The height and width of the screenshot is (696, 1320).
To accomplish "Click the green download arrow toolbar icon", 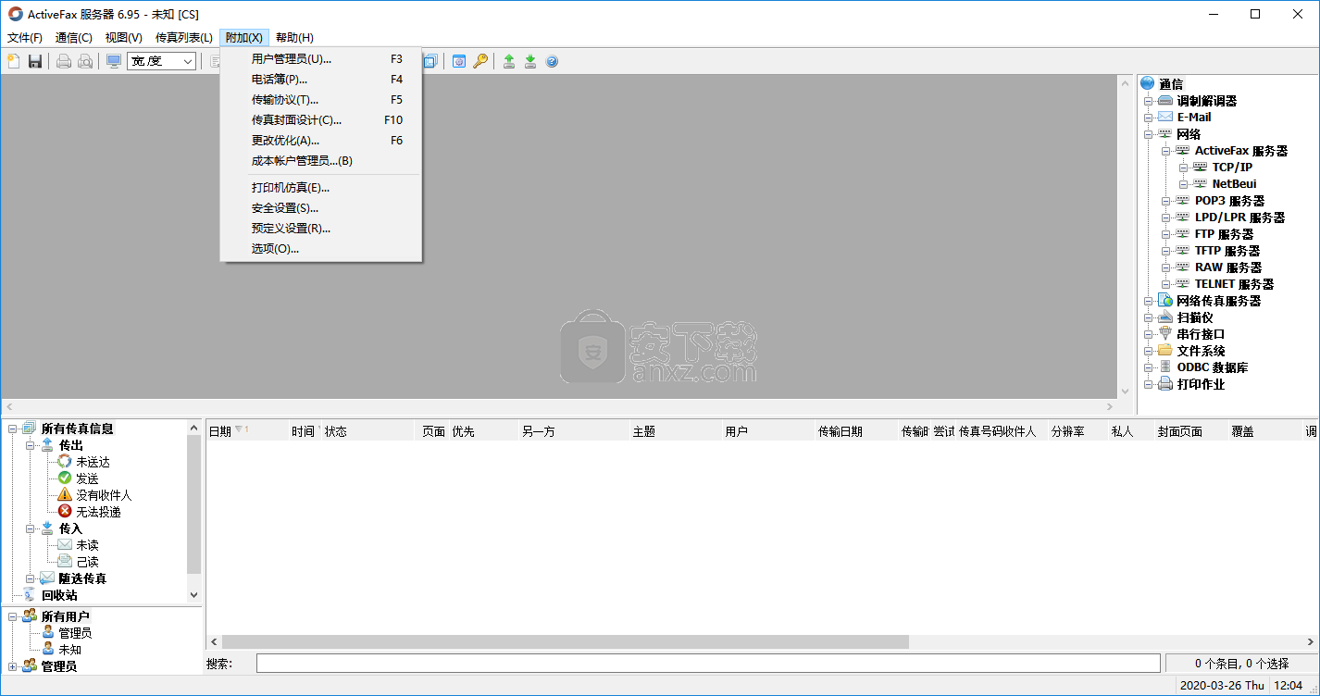I will tap(530, 61).
